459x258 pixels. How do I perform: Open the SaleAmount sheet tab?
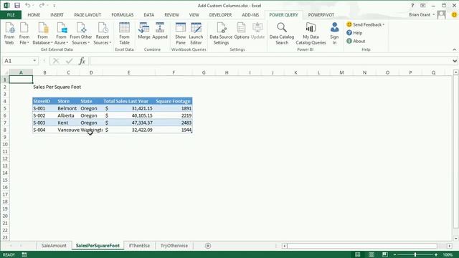point(54,246)
